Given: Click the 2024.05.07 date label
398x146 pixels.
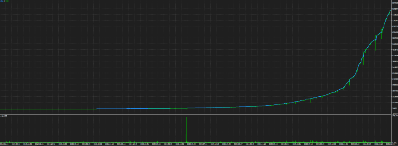Looking at the screenshot, I should click(238, 144).
